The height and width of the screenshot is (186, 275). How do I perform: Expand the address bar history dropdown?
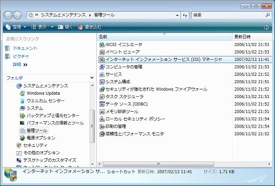[177, 15]
